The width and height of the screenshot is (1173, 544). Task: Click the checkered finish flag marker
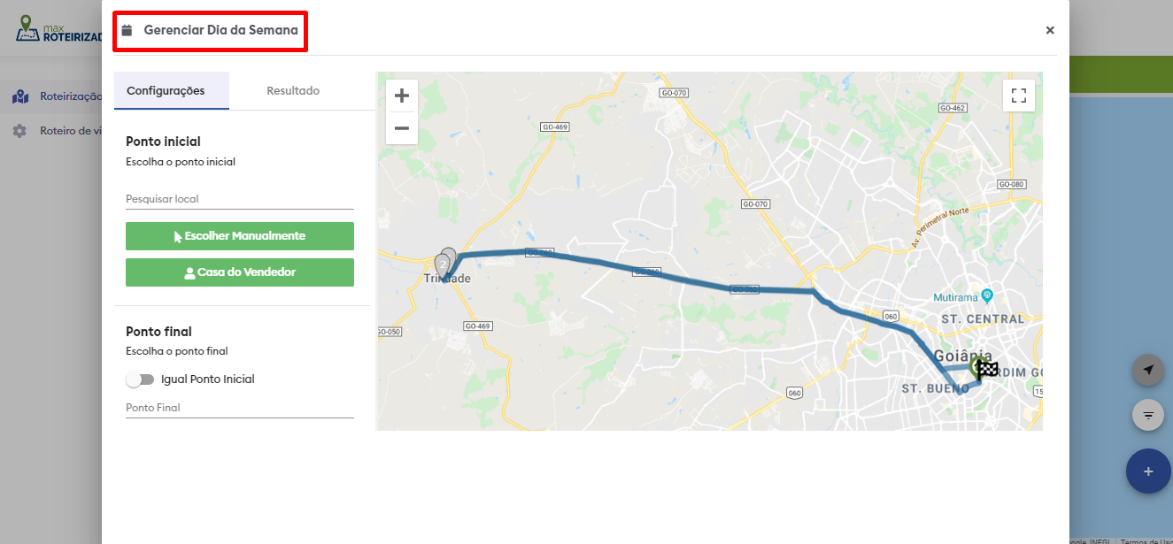coord(987,369)
